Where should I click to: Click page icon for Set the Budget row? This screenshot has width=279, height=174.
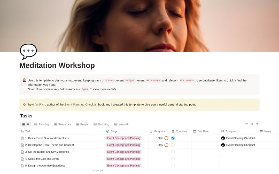click(x=22, y=152)
